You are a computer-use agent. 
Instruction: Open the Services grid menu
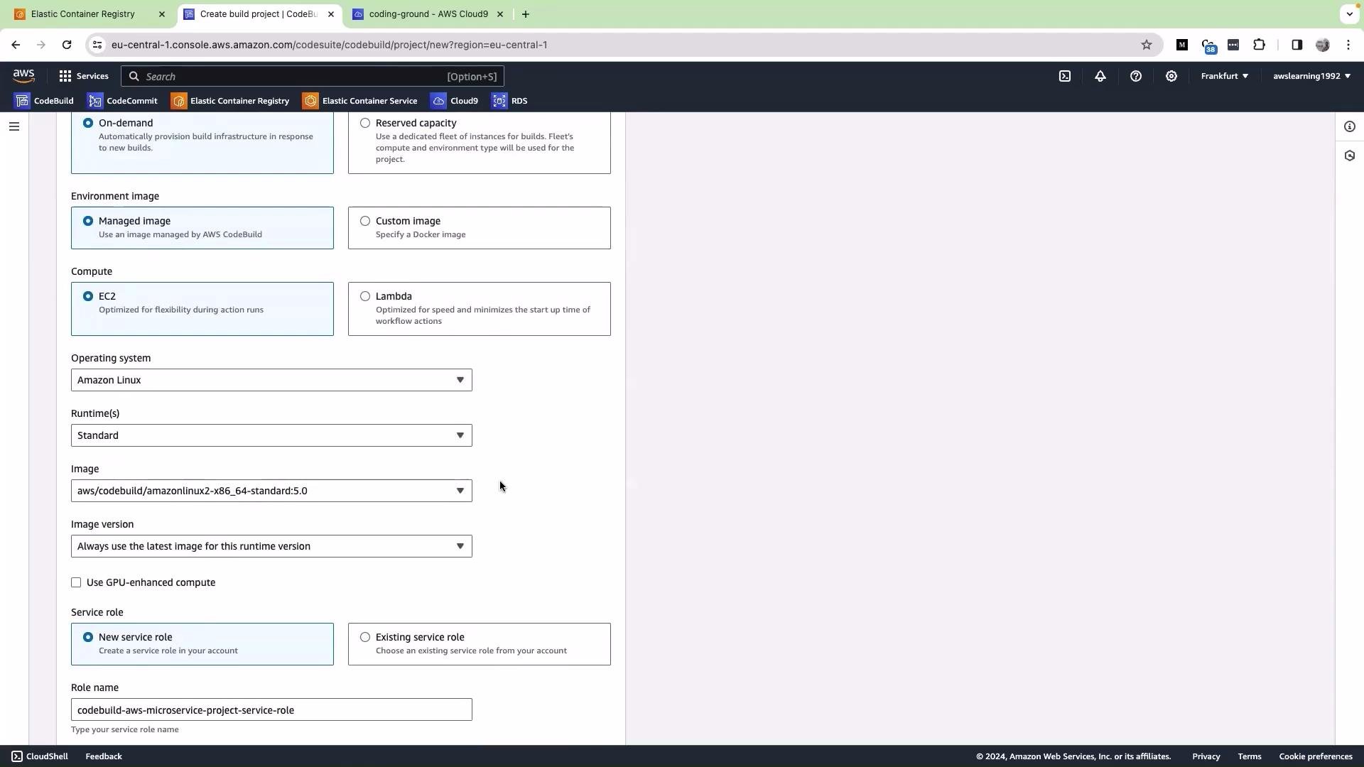[x=84, y=76]
